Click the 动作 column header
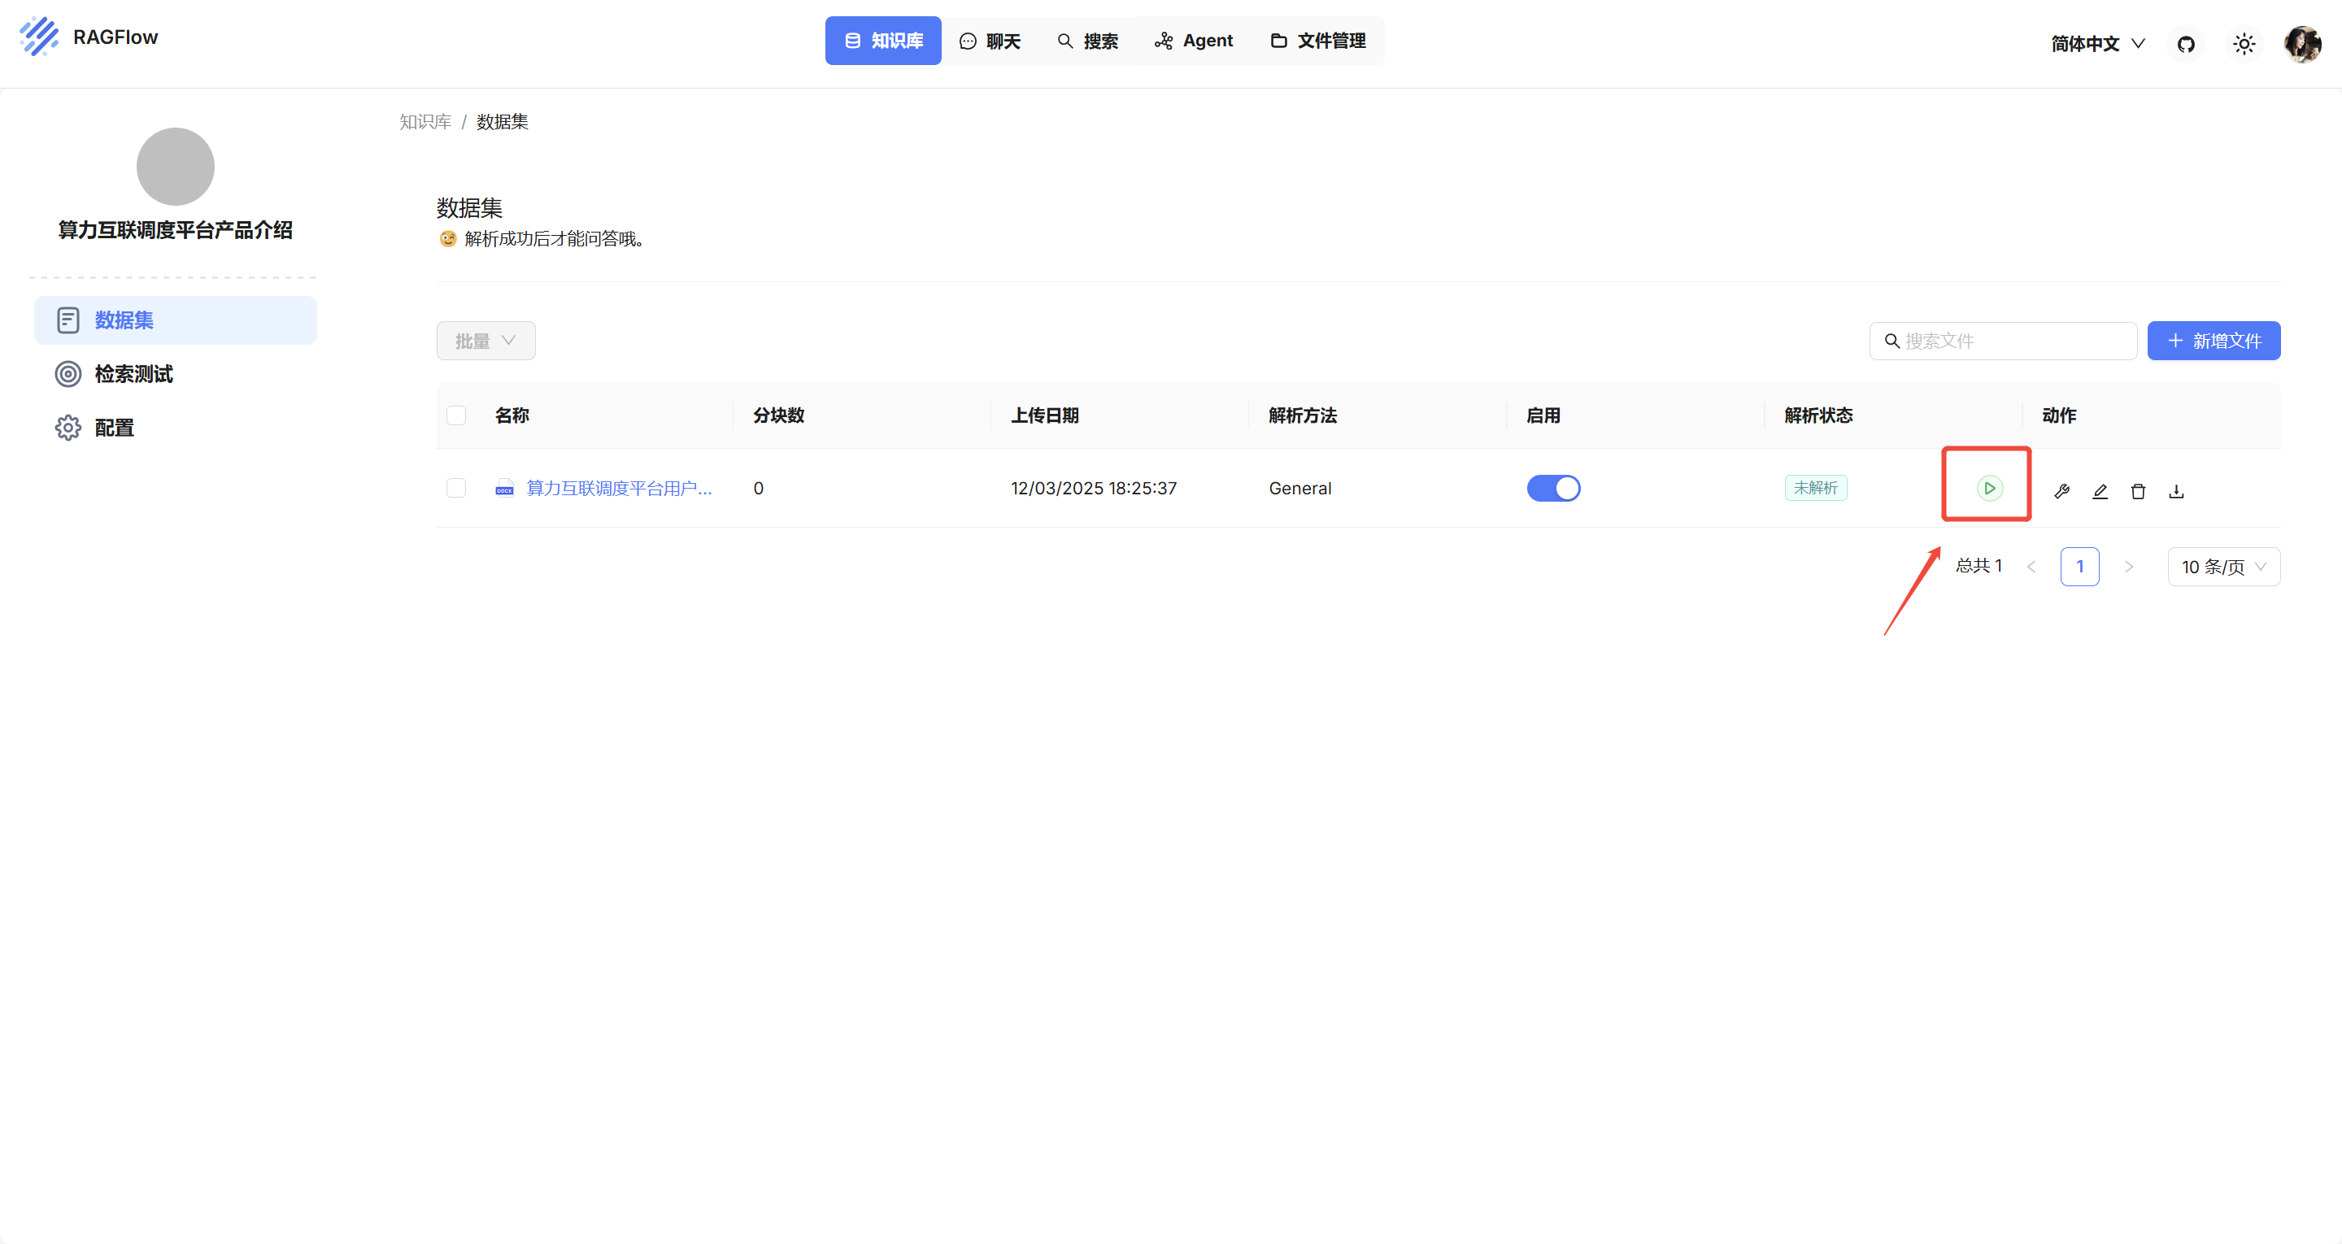Screen dimensions: 2342x1244 (2059, 415)
